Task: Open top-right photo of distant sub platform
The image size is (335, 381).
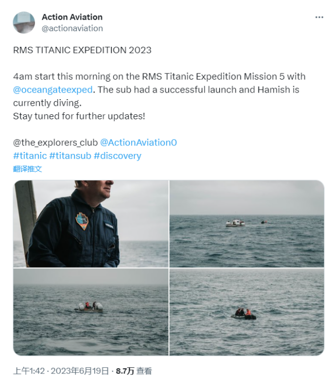Action: click(x=246, y=224)
